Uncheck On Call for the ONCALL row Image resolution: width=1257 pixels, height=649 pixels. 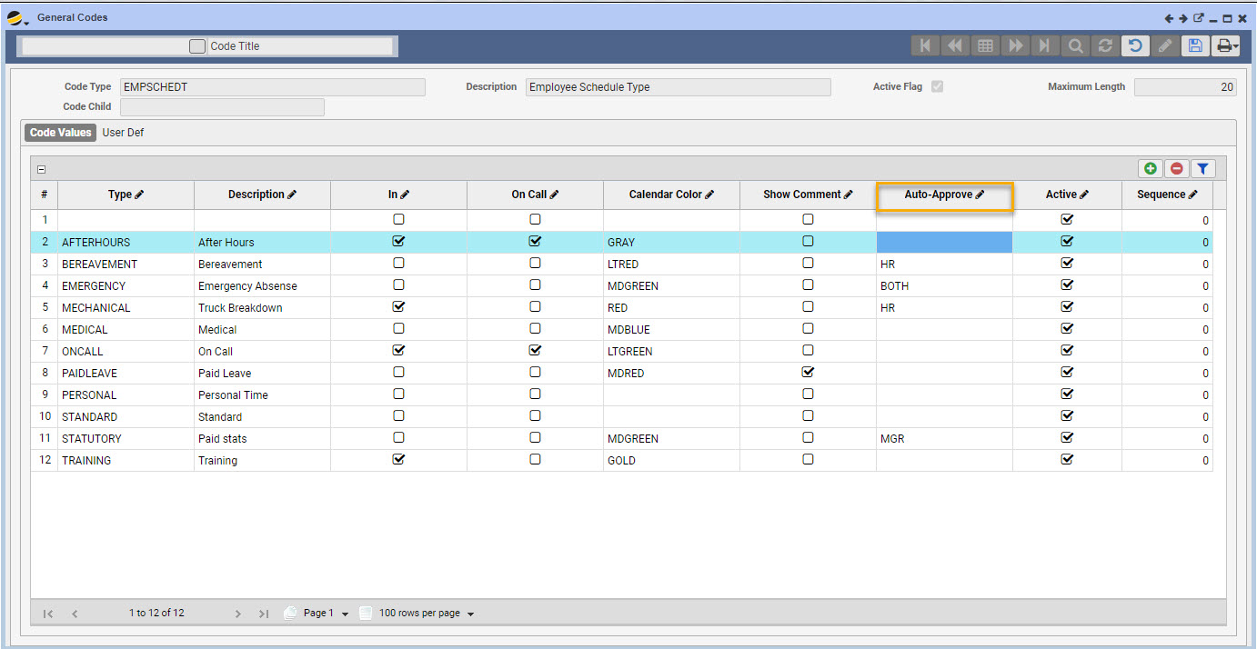535,351
